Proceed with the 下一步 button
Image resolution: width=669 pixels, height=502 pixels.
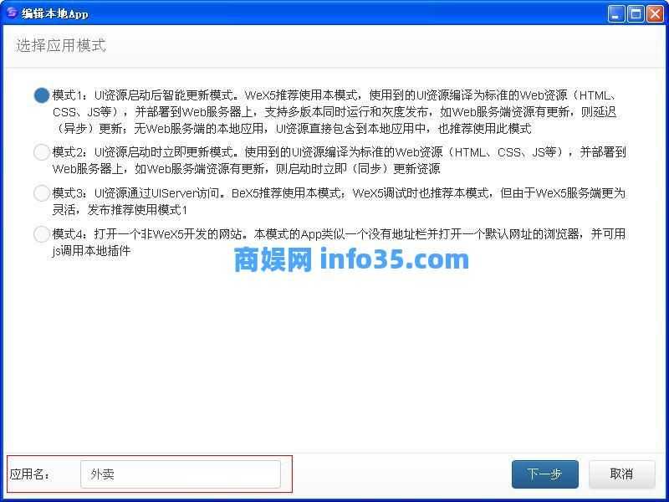545,474
